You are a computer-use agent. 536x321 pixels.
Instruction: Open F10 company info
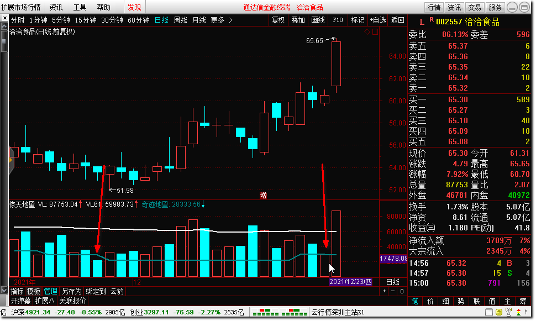coord(338,20)
